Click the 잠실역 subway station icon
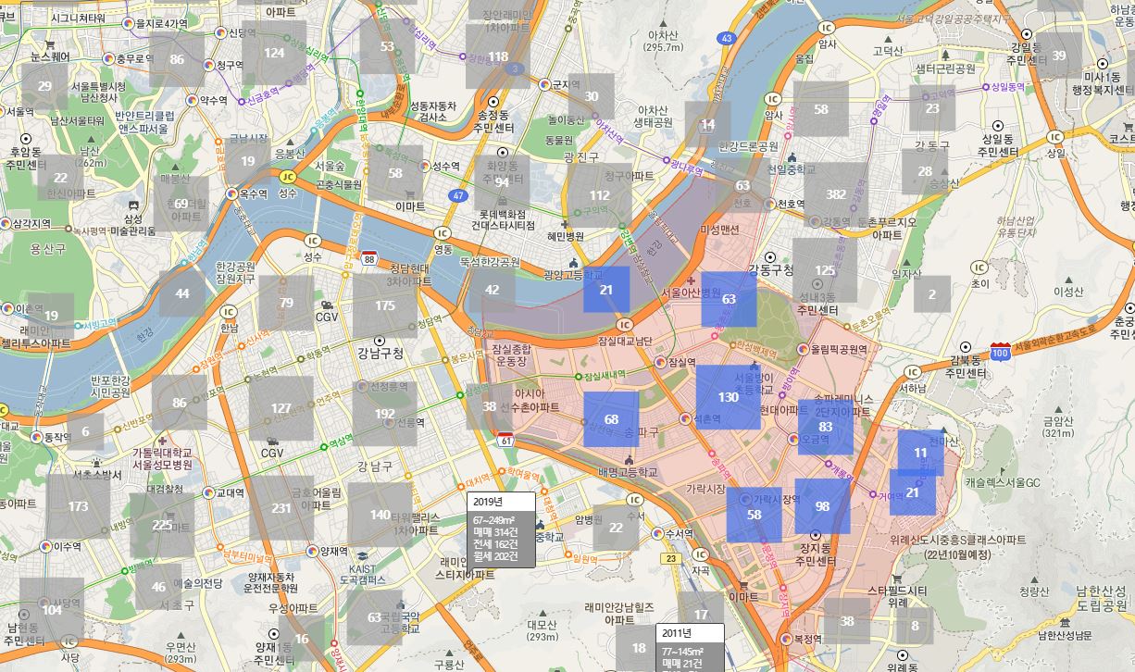1135x672 pixels. tap(661, 362)
